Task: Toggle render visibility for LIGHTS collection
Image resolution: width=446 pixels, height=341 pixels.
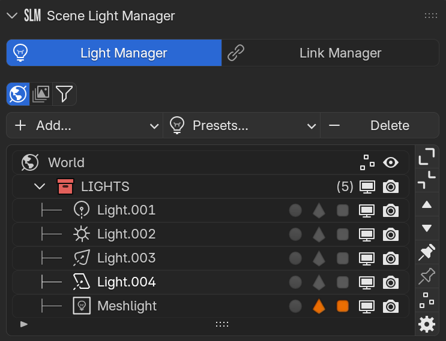Action: (391, 186)
